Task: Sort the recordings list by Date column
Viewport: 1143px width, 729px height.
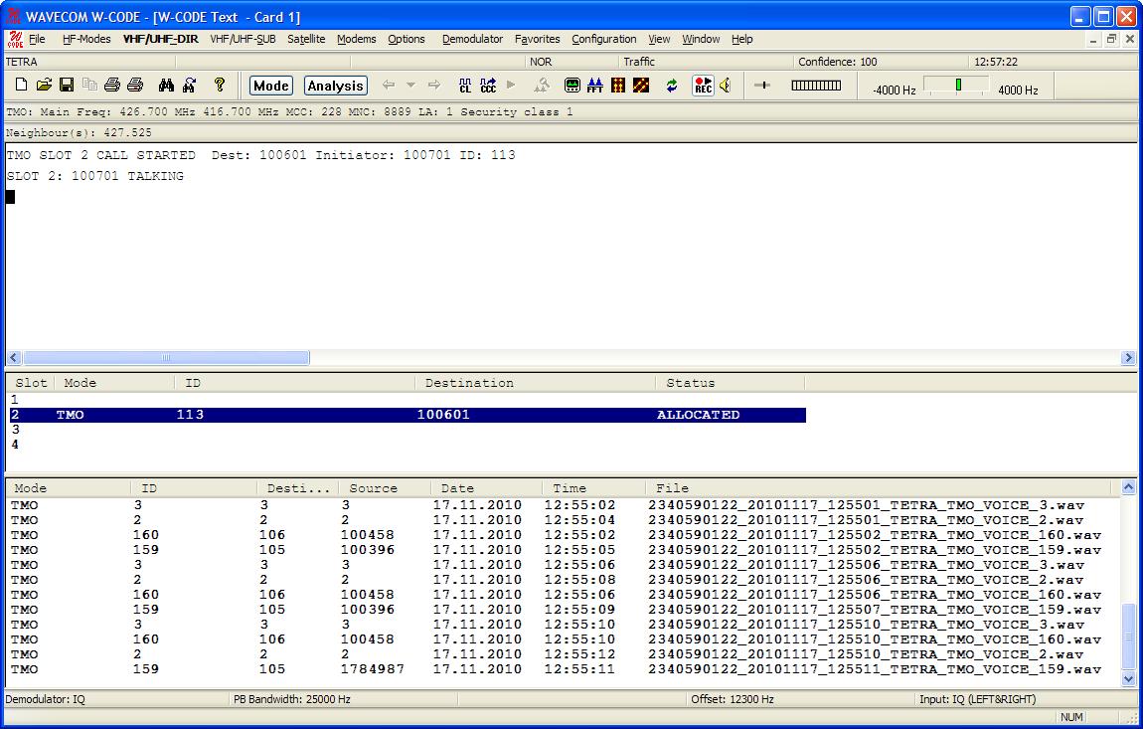Action: click(486, 488)
